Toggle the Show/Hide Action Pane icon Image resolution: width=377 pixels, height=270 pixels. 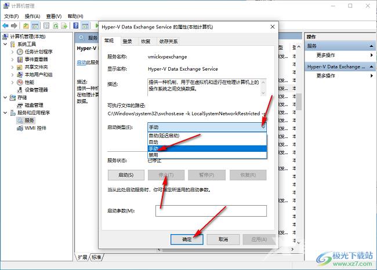click(85, 25)
